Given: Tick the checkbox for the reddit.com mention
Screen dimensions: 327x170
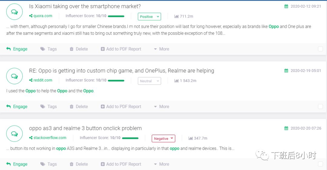Looking at the screenshot, I should tap(320, 107).
